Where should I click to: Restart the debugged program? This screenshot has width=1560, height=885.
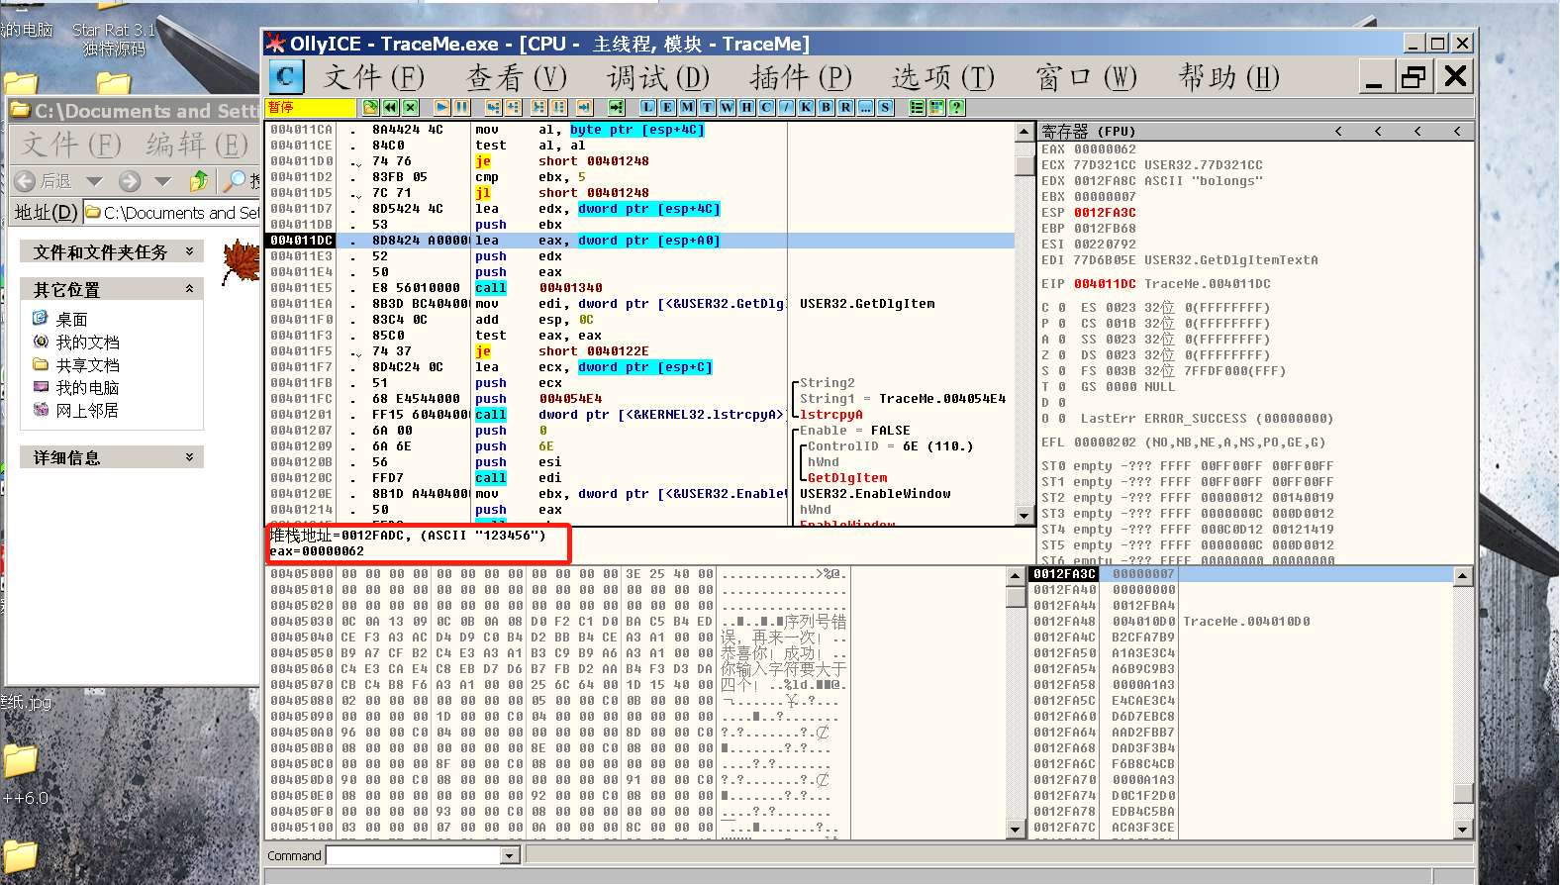tap(391, 107)
